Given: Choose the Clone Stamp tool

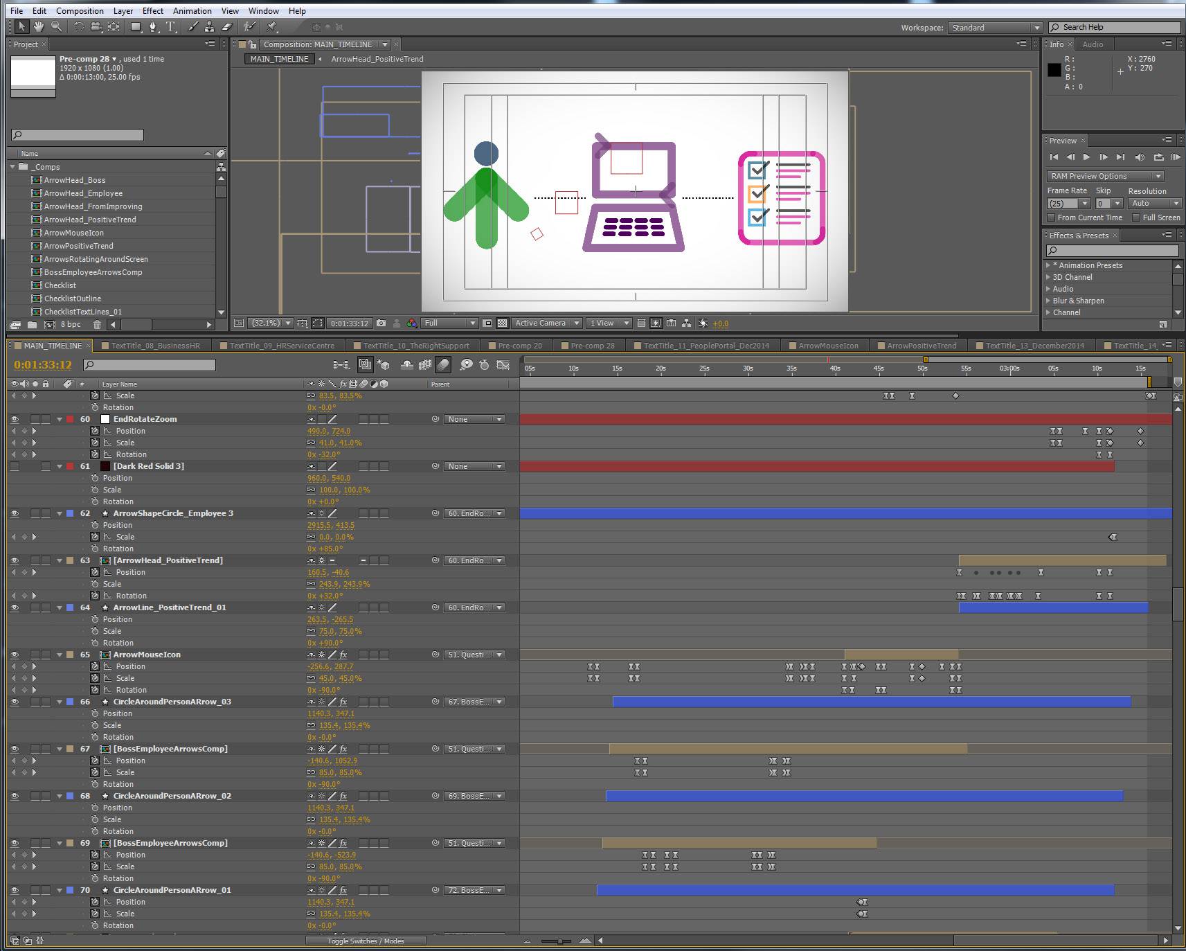Looking at the screenshot, I should (209, 28).
